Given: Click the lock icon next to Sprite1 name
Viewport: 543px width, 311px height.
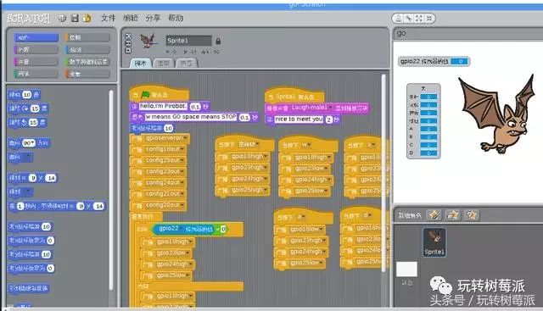Looking at the screenshot, I should (x=218, y=42).
